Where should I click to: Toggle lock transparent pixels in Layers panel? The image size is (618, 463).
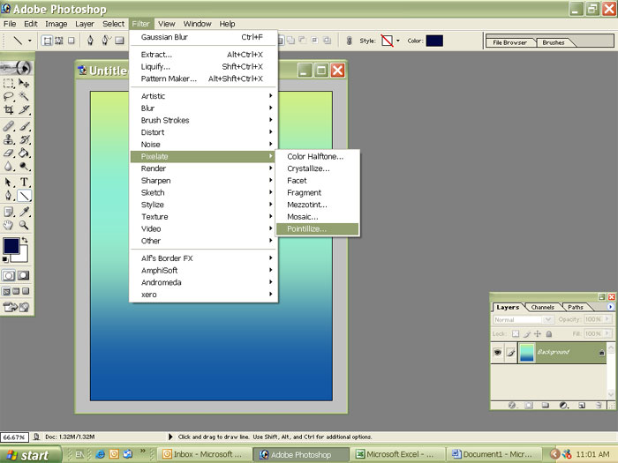(516, 334)
